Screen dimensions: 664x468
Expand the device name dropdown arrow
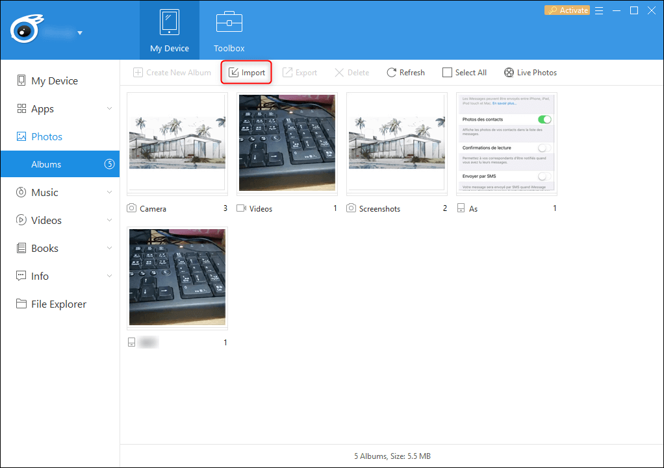coord(80,32)
